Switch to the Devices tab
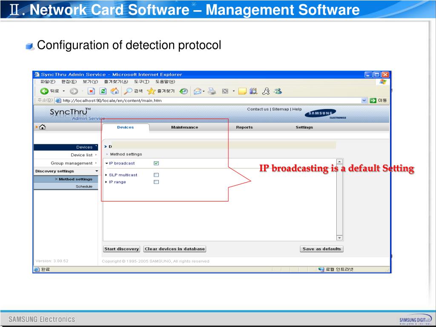This screenshot has width=436, height=327. (x=126, y=127)
